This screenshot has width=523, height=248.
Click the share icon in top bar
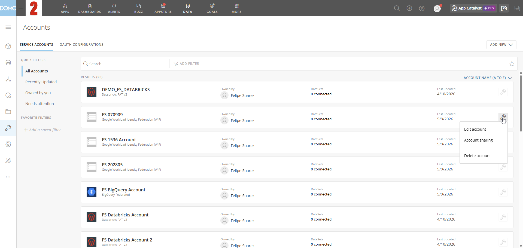tap(504, 8)
